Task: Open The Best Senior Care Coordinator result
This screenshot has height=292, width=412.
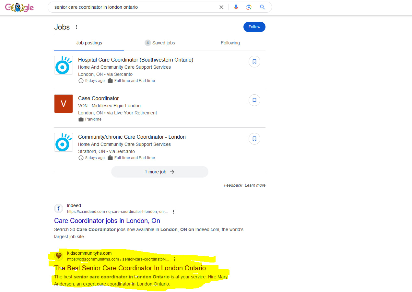Action: click(x=130, y=268)
